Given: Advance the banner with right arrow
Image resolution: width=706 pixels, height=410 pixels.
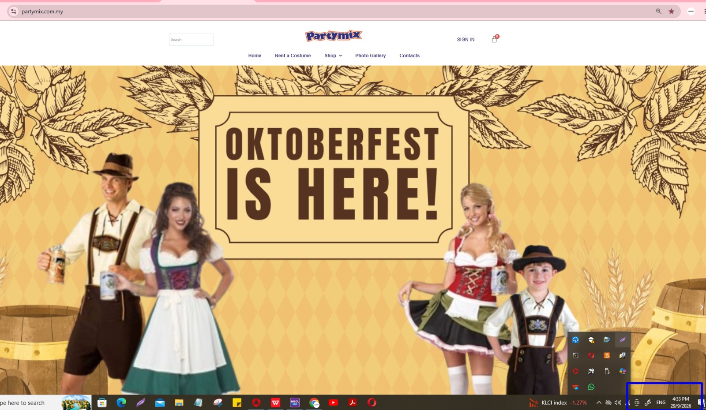Looking at the screenshot, I should pyautogui.click(x=701, y=307).
